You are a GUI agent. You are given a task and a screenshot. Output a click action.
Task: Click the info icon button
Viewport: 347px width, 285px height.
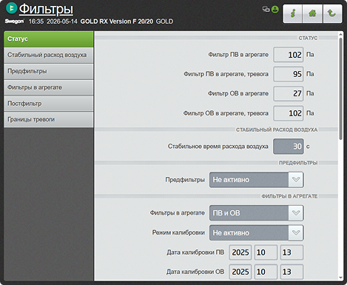[292, 13]
